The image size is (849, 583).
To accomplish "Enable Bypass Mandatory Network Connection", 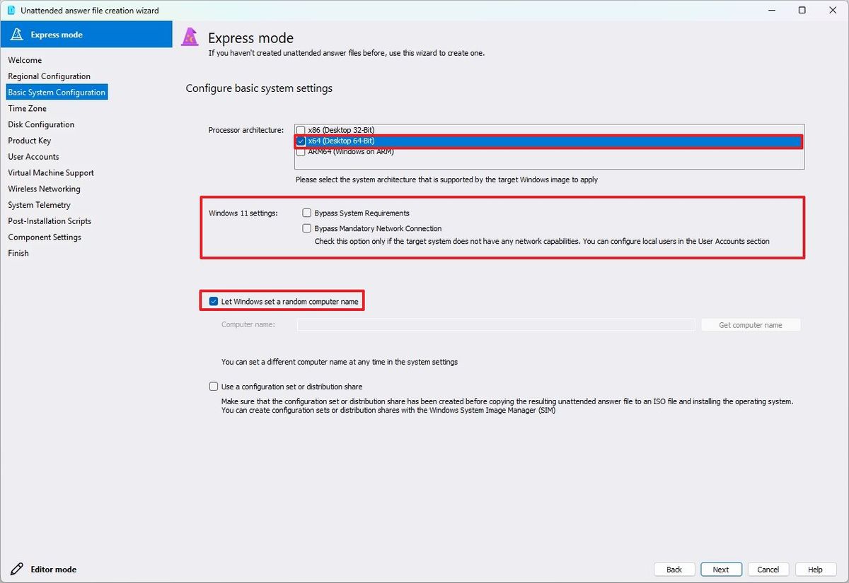I will click(307, 228).
